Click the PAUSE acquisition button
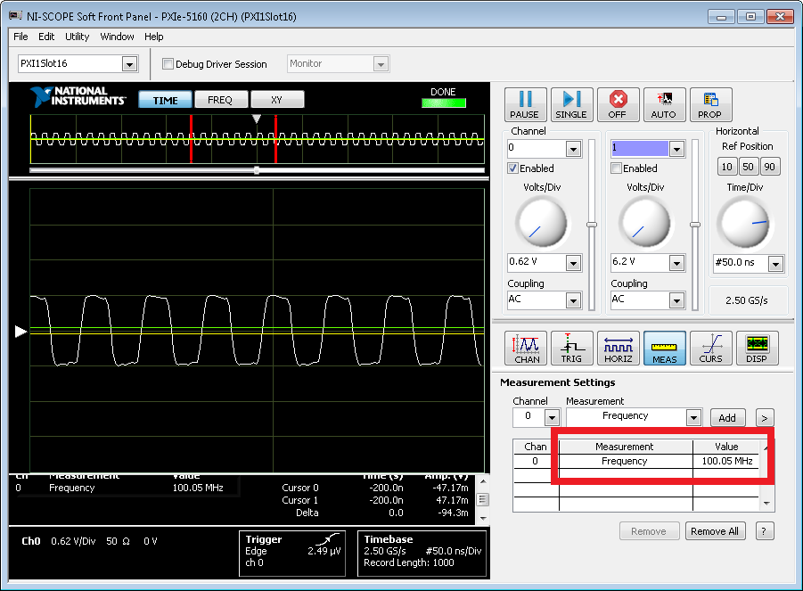 click(525, 104)
